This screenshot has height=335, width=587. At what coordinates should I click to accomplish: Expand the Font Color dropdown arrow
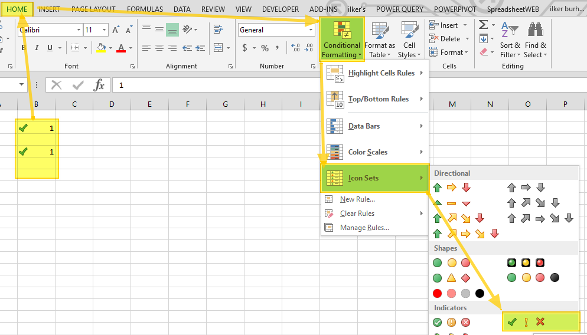(131, 48)
